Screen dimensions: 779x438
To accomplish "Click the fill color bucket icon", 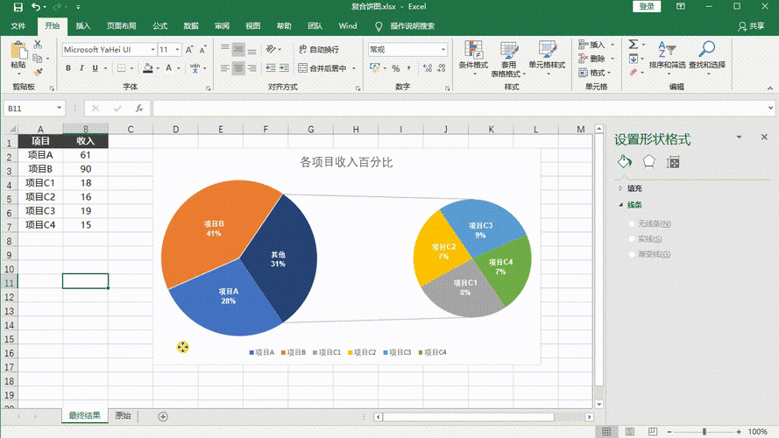I will click(x=147, y=68).
